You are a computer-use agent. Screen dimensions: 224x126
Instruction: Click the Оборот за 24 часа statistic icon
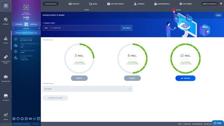pos(16,39)
